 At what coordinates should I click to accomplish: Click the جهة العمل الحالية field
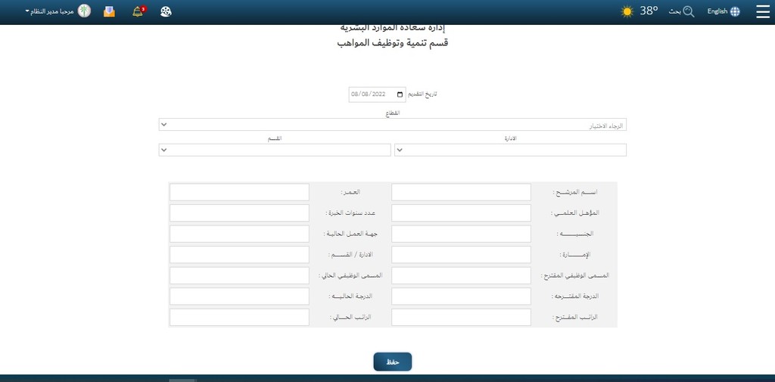(239, 234)
